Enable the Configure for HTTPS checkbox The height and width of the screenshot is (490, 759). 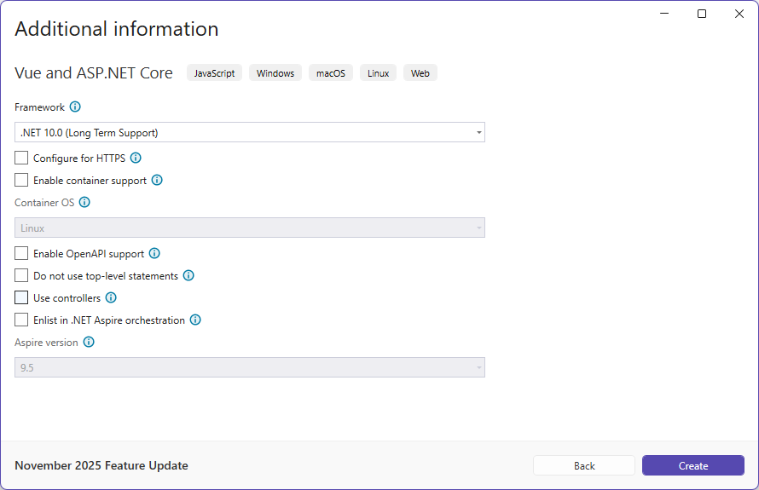point(21,158)
